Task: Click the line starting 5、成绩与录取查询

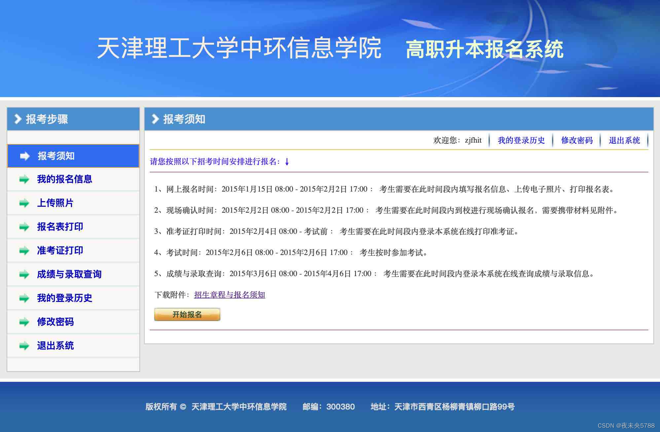Action: 374,274
